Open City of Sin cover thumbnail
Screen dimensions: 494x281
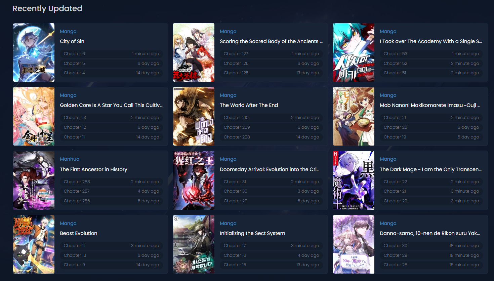(x=34, y=52)
